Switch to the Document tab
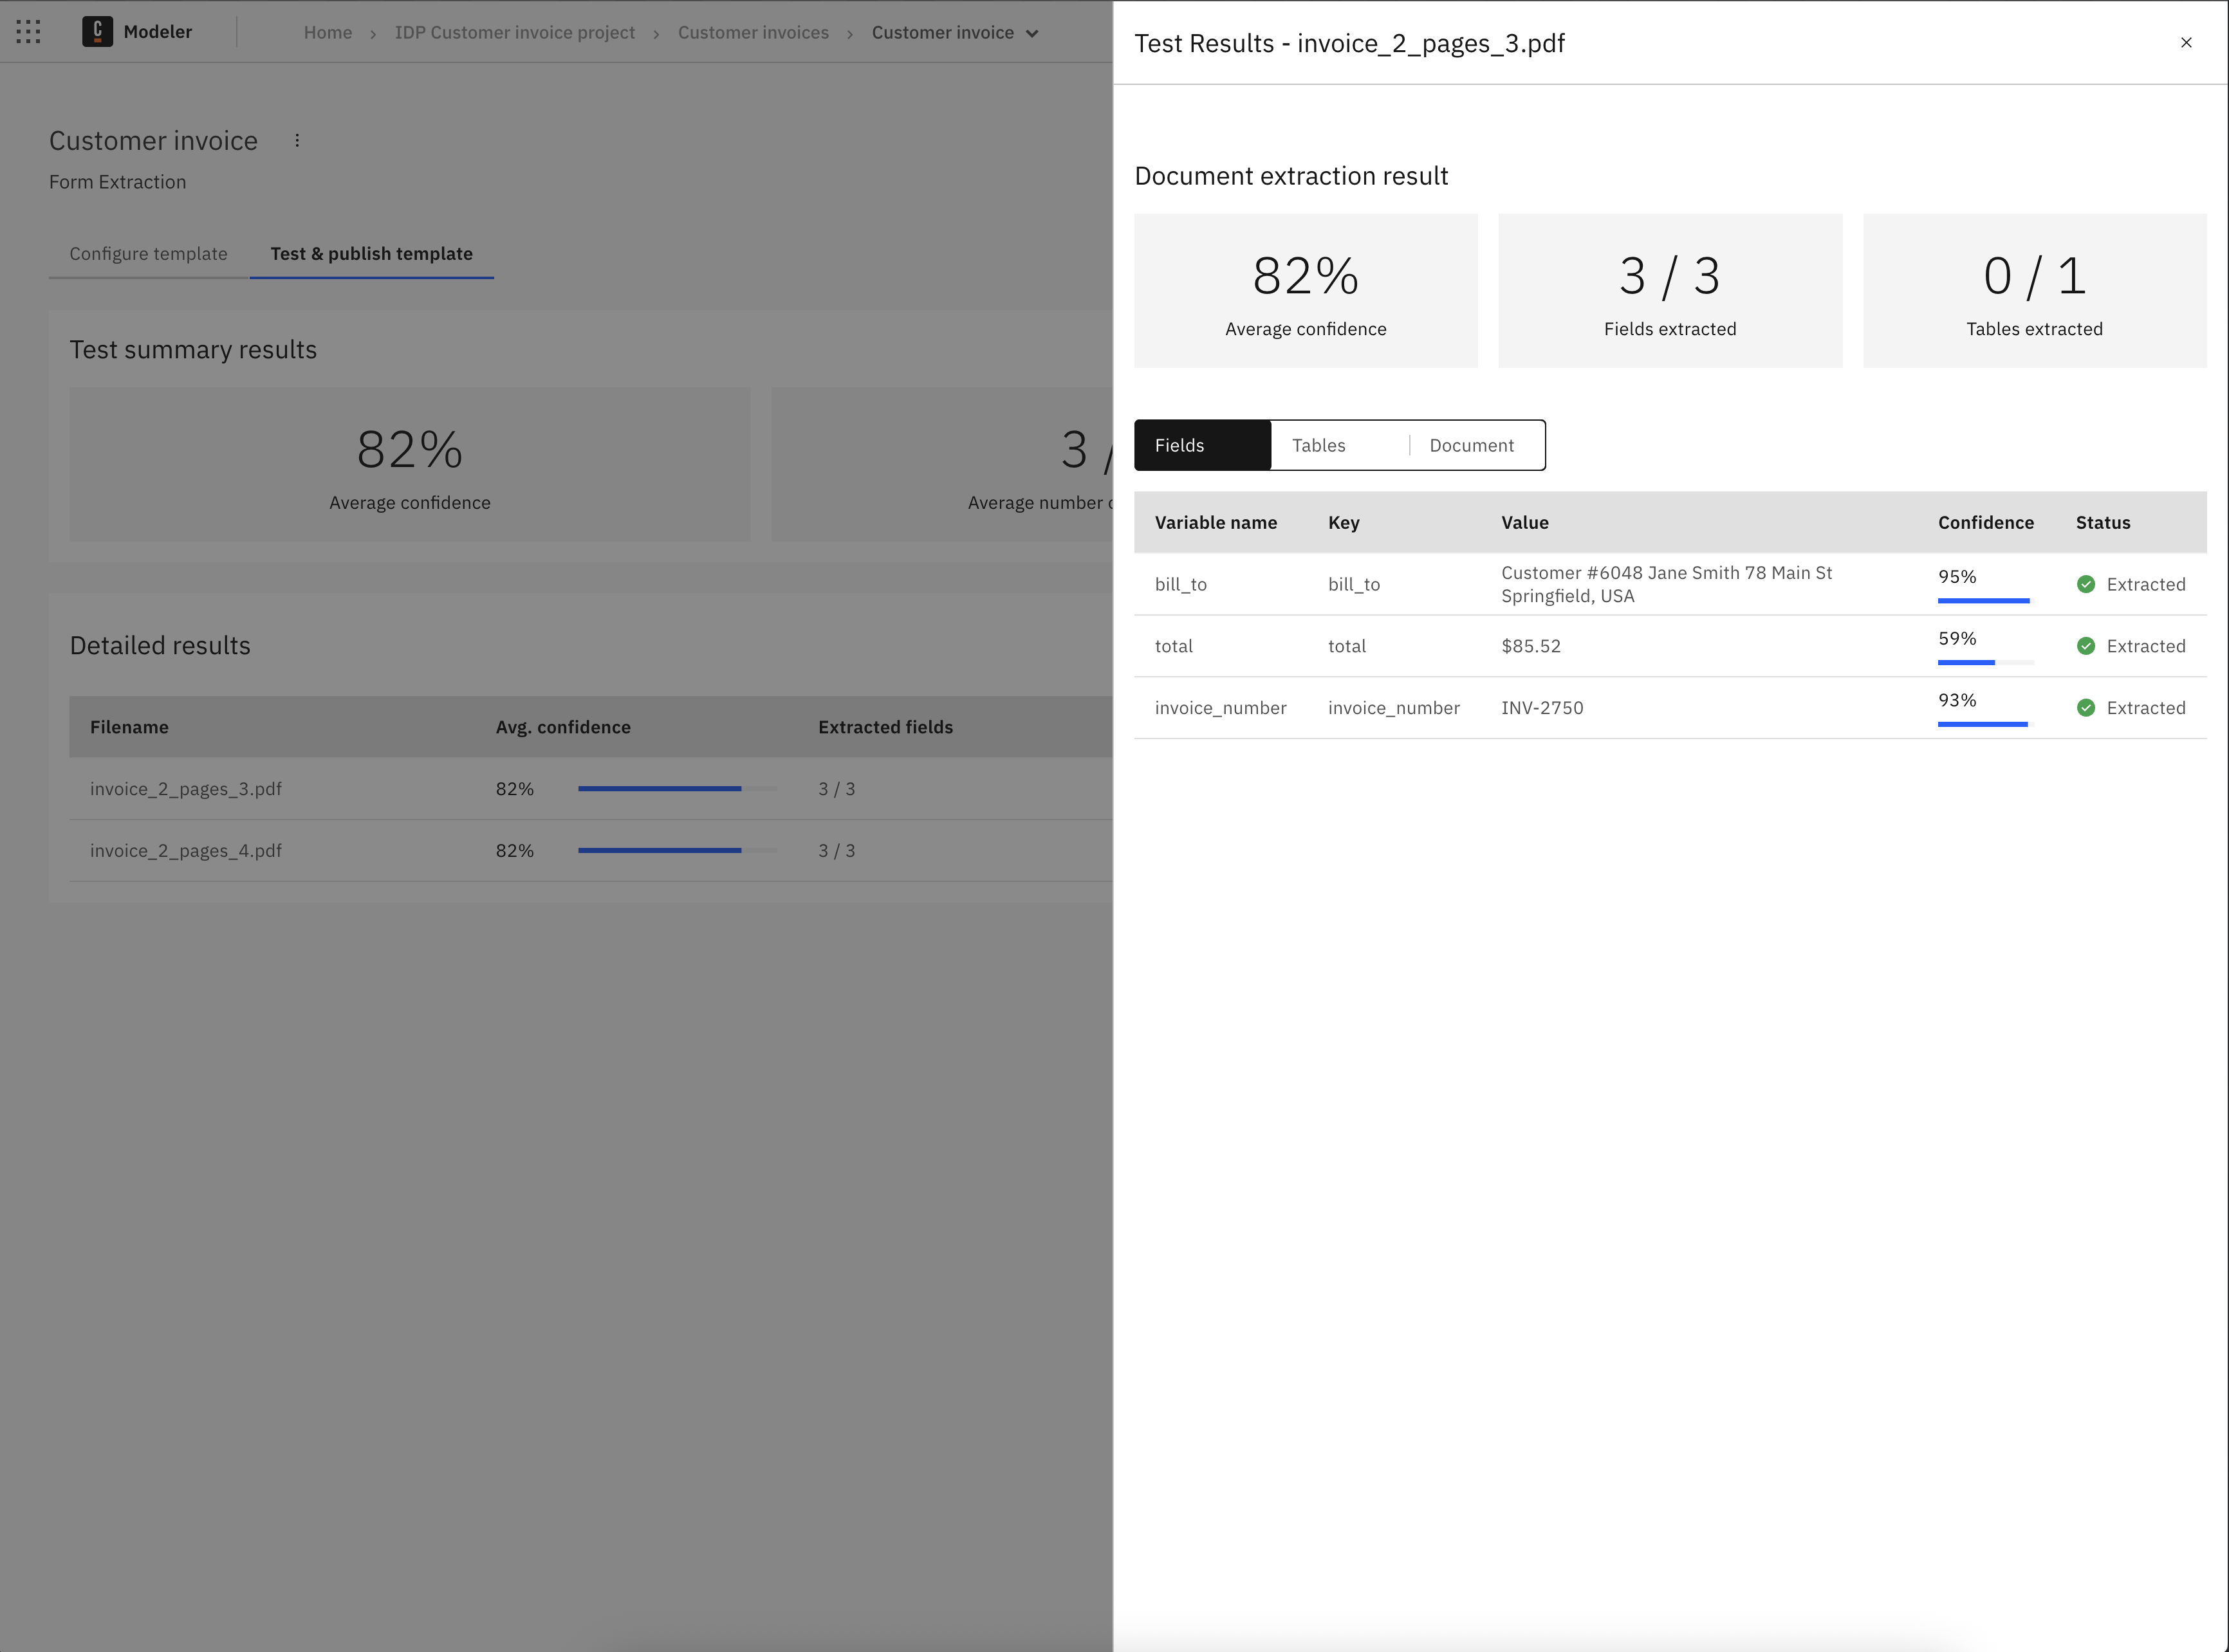Image resolution: width=2229 pixels, height=1652 pixels. click(x=1476, y=445)
